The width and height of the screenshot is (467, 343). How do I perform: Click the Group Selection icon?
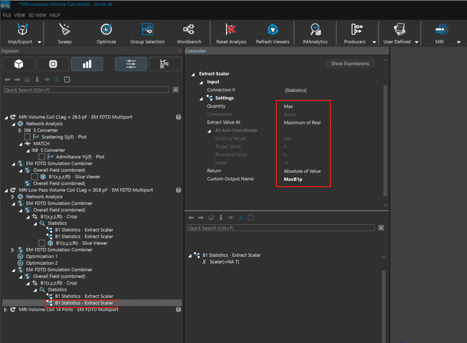(x=147, y=30)
